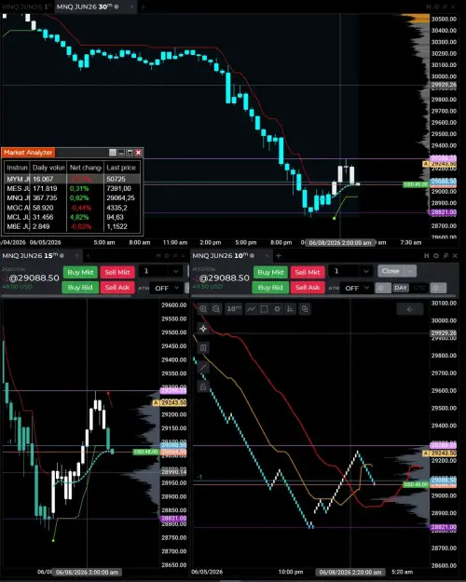Select the M6E row in Market Analyzer
The image size is (466, 582).
tap(72, 226)
